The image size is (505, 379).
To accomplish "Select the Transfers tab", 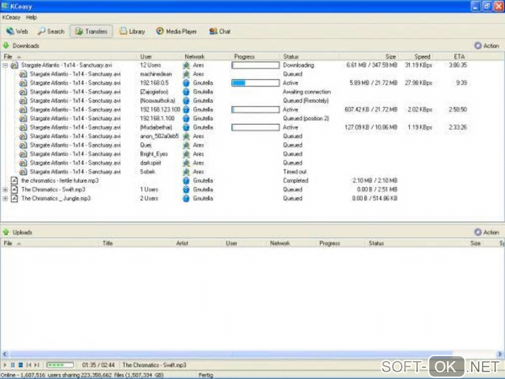I will click(x=91, y=31).
